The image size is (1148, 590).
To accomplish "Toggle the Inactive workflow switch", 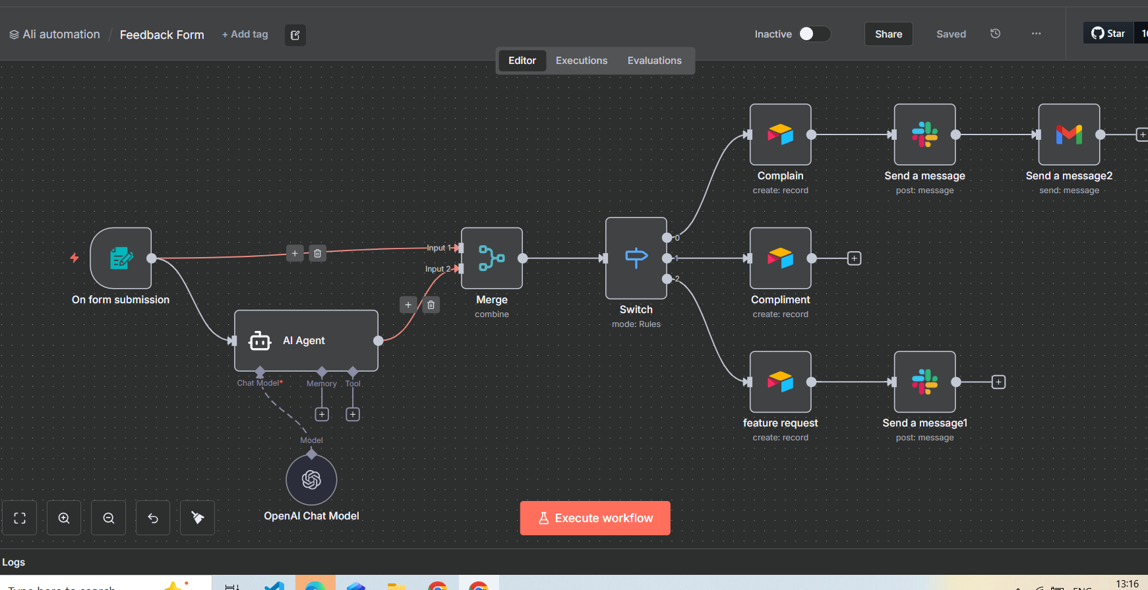I will (x=814, y=34).
